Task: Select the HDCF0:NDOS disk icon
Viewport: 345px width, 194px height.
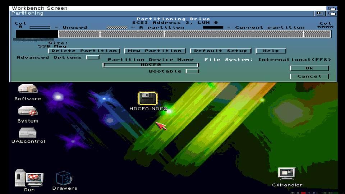Action: [148, 98]
